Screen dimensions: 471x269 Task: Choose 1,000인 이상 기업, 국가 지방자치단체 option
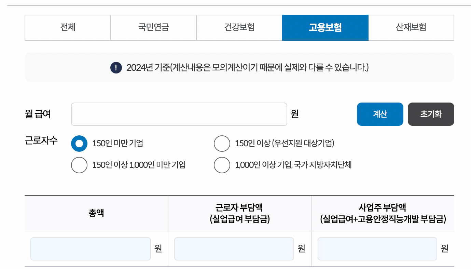click(x=222, y=165)
